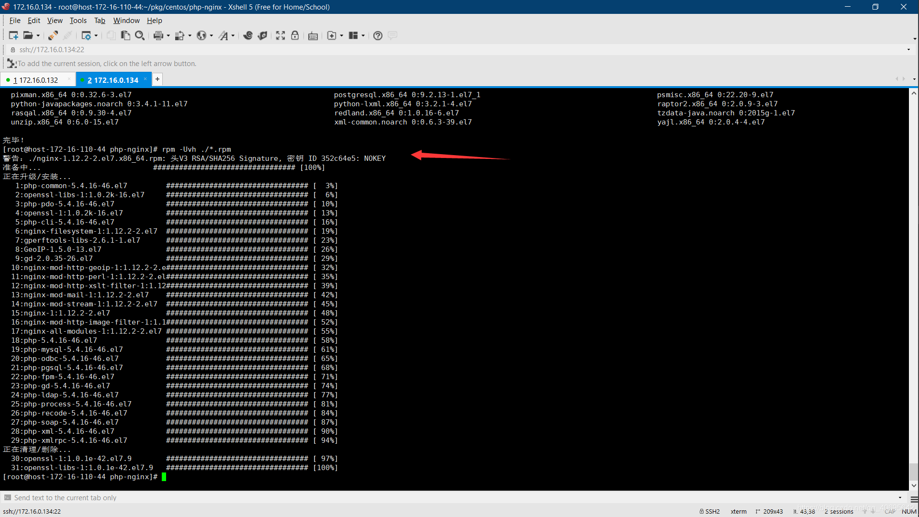Image resolution: width=919 pixels, height=517 pixels.
Task: Click the Reconnect icon in toolbar
Action: (53, 35)
